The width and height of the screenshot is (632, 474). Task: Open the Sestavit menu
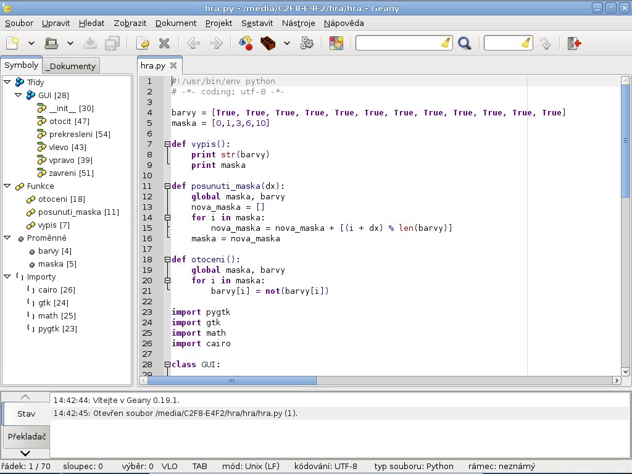[x=257, y=23]
